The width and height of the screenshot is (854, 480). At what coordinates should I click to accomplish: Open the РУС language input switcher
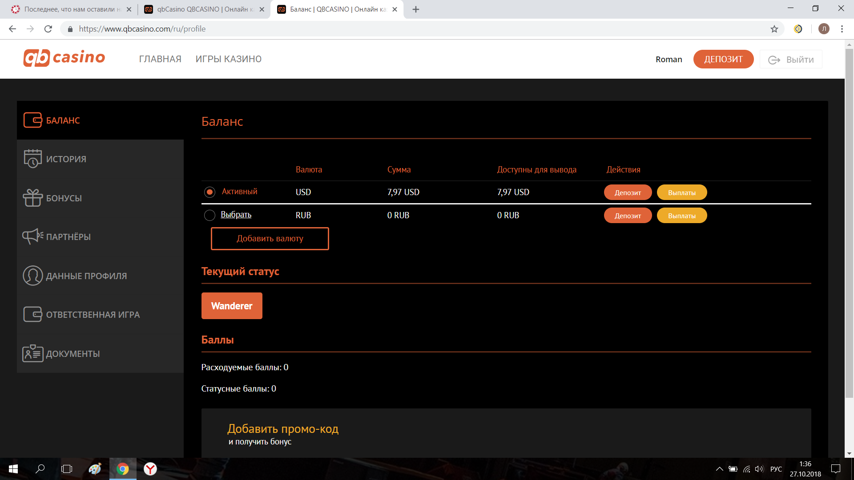[x=776, y=469]
